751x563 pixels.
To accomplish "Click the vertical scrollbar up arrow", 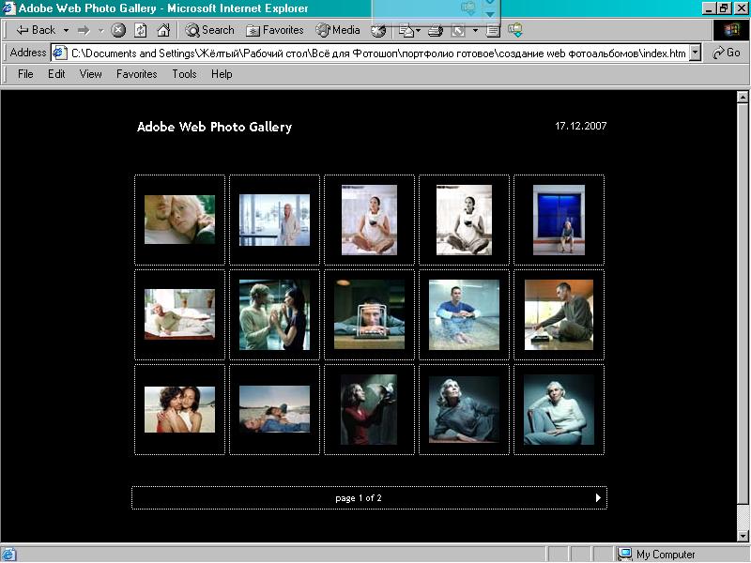I will tap(743, 98).
